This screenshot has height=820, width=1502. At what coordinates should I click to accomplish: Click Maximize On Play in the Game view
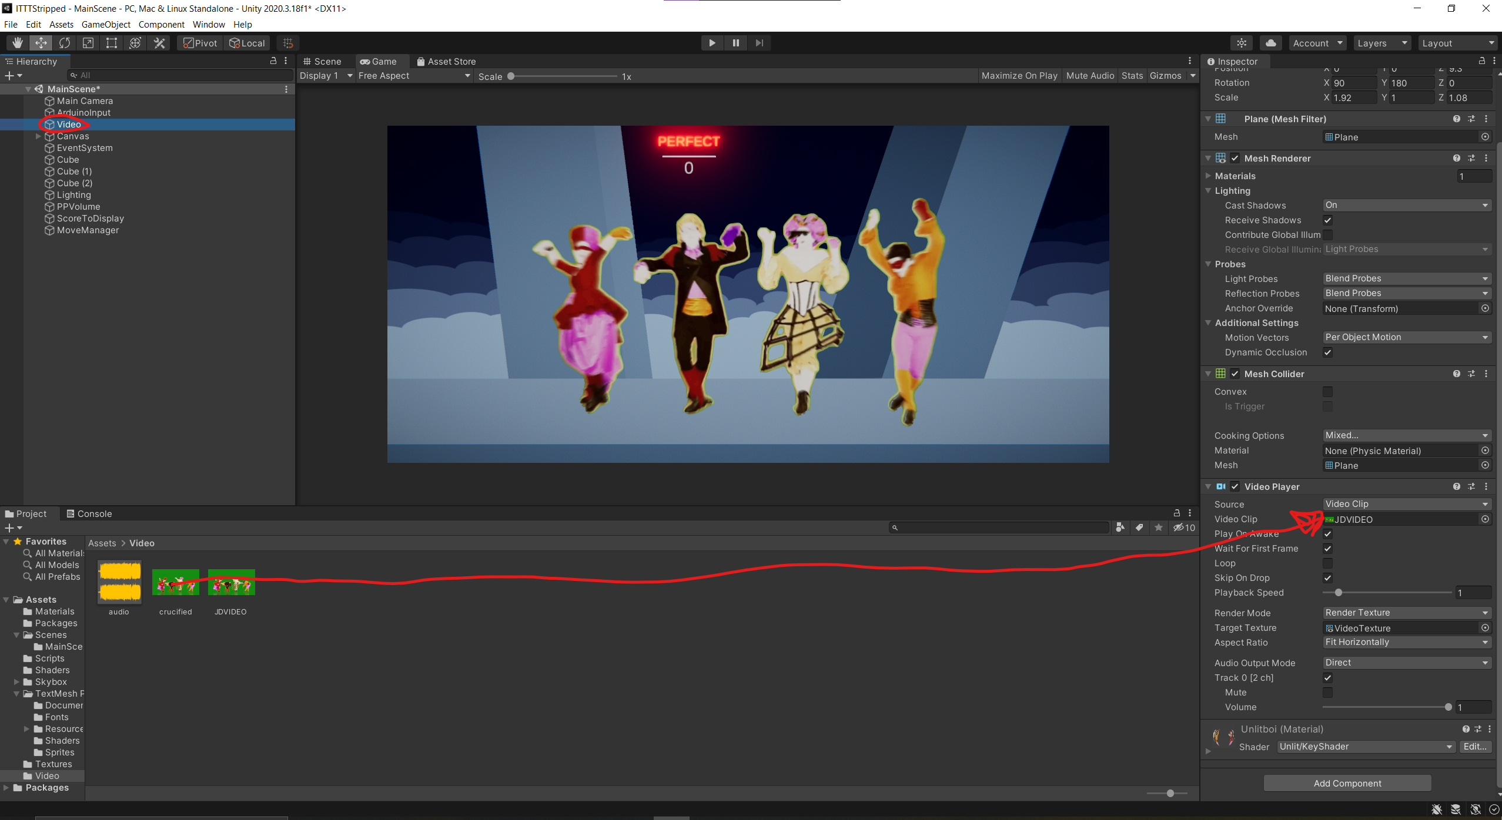[x=1019, y=75]
